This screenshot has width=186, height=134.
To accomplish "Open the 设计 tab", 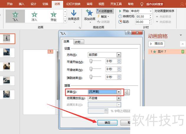I will point(33,4).
